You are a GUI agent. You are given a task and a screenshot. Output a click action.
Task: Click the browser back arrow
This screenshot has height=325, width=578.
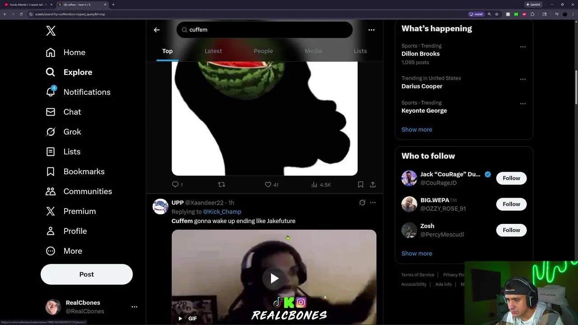tap(5, 14)
